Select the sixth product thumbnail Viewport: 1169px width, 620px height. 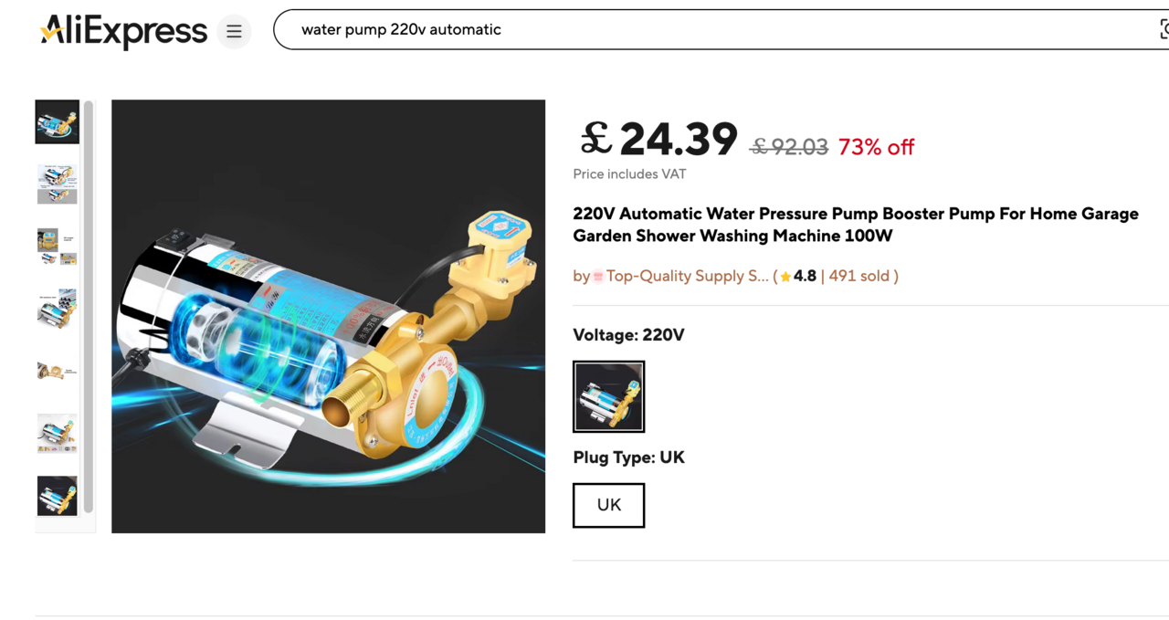(x=58, y=433)
